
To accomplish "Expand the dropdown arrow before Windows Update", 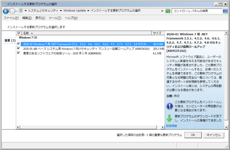I will pos(61,11).
